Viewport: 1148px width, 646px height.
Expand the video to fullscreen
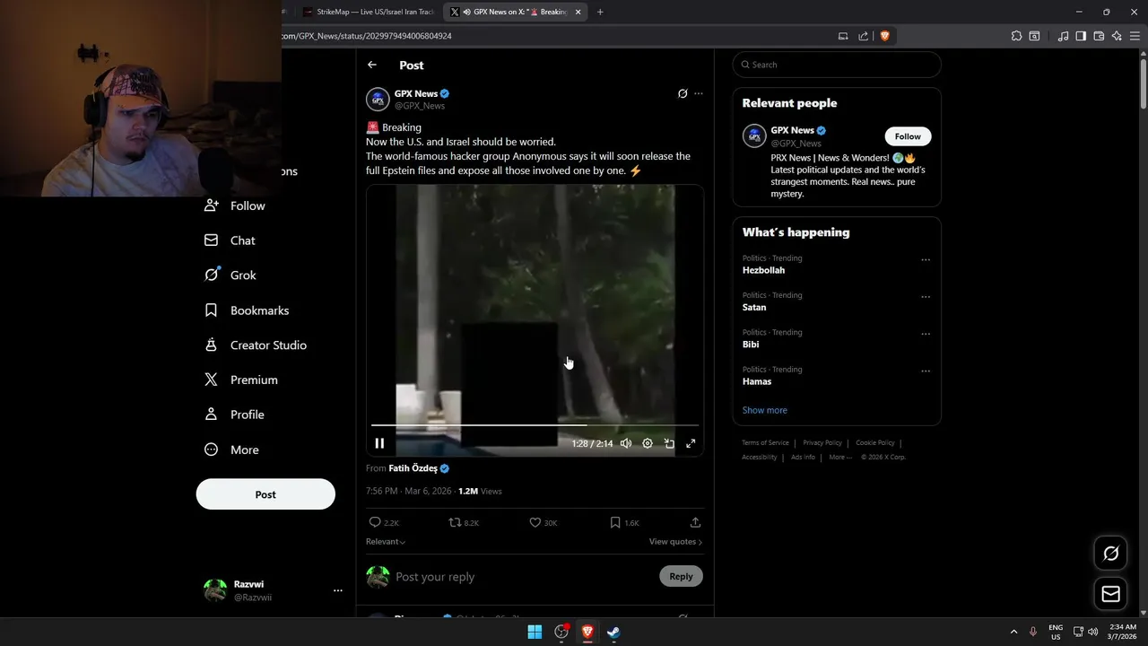(691, 443)
